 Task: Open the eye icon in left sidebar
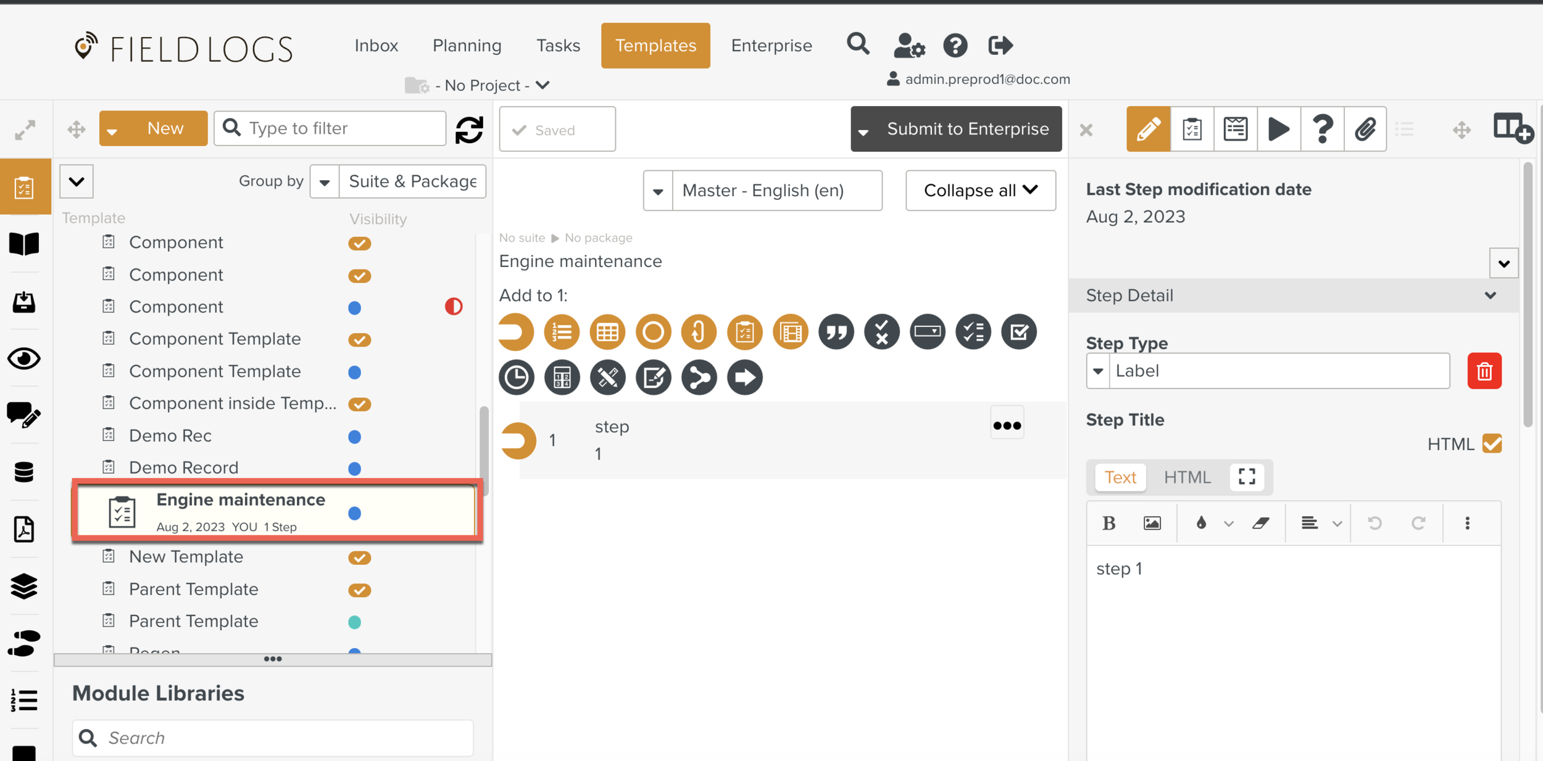coord(24,358)
